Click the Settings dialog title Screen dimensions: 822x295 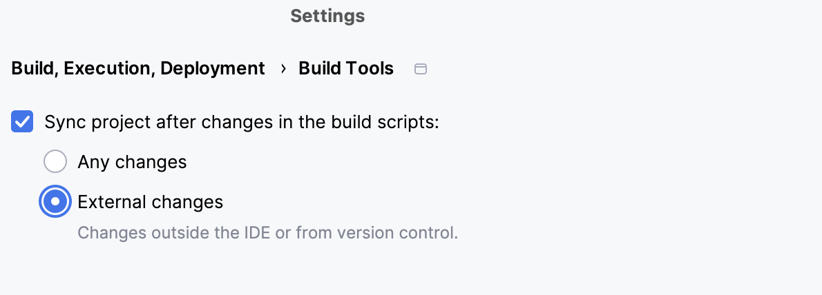pyautogui.click(x=327, y=16)
